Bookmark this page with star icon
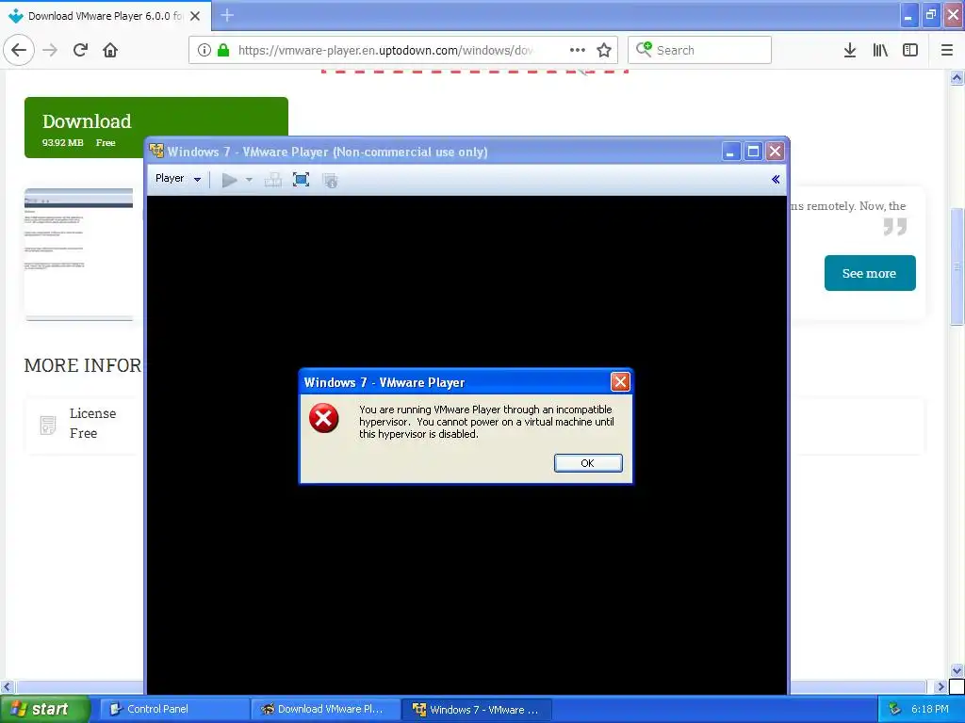Viewport: 965px width, 723px height. pyautogui.click(x=604, y=50)
